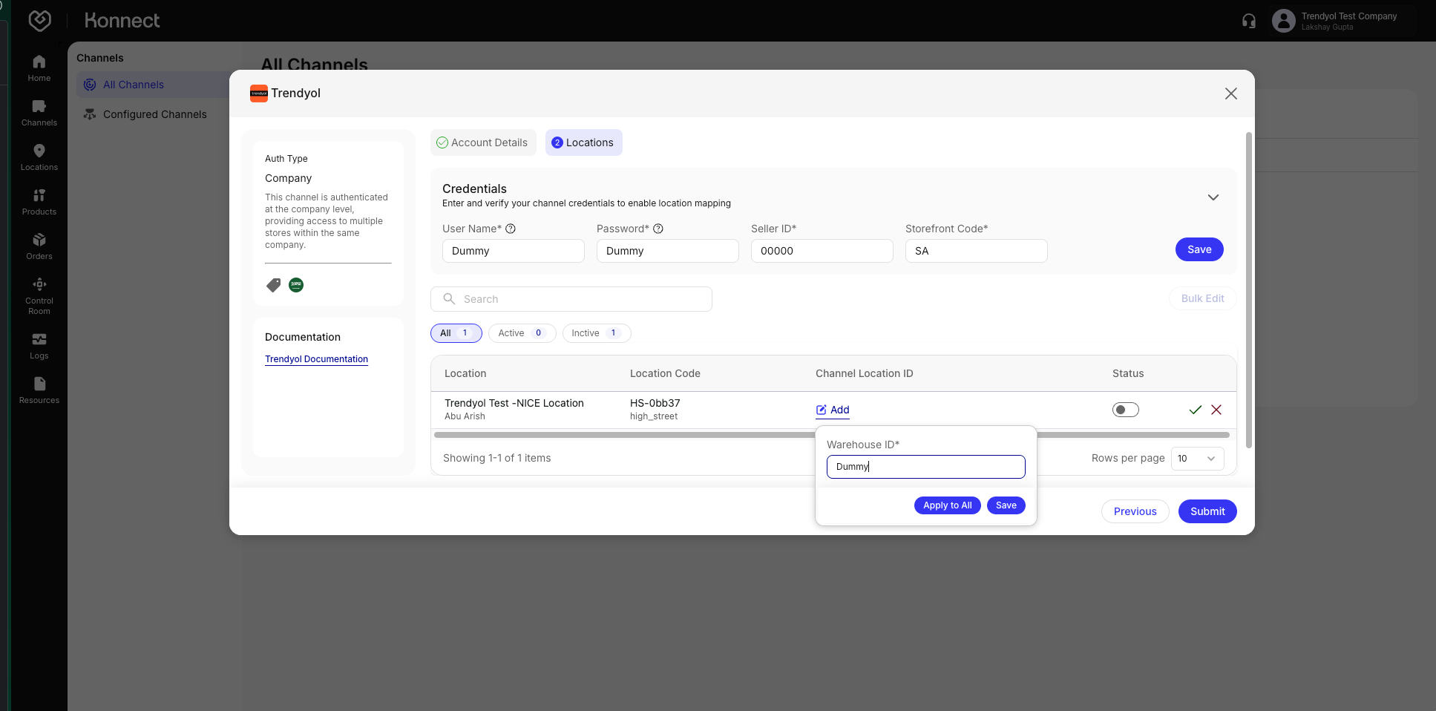Focus the Password field
The image size is (1436, 711).
[x=668, y=251]
